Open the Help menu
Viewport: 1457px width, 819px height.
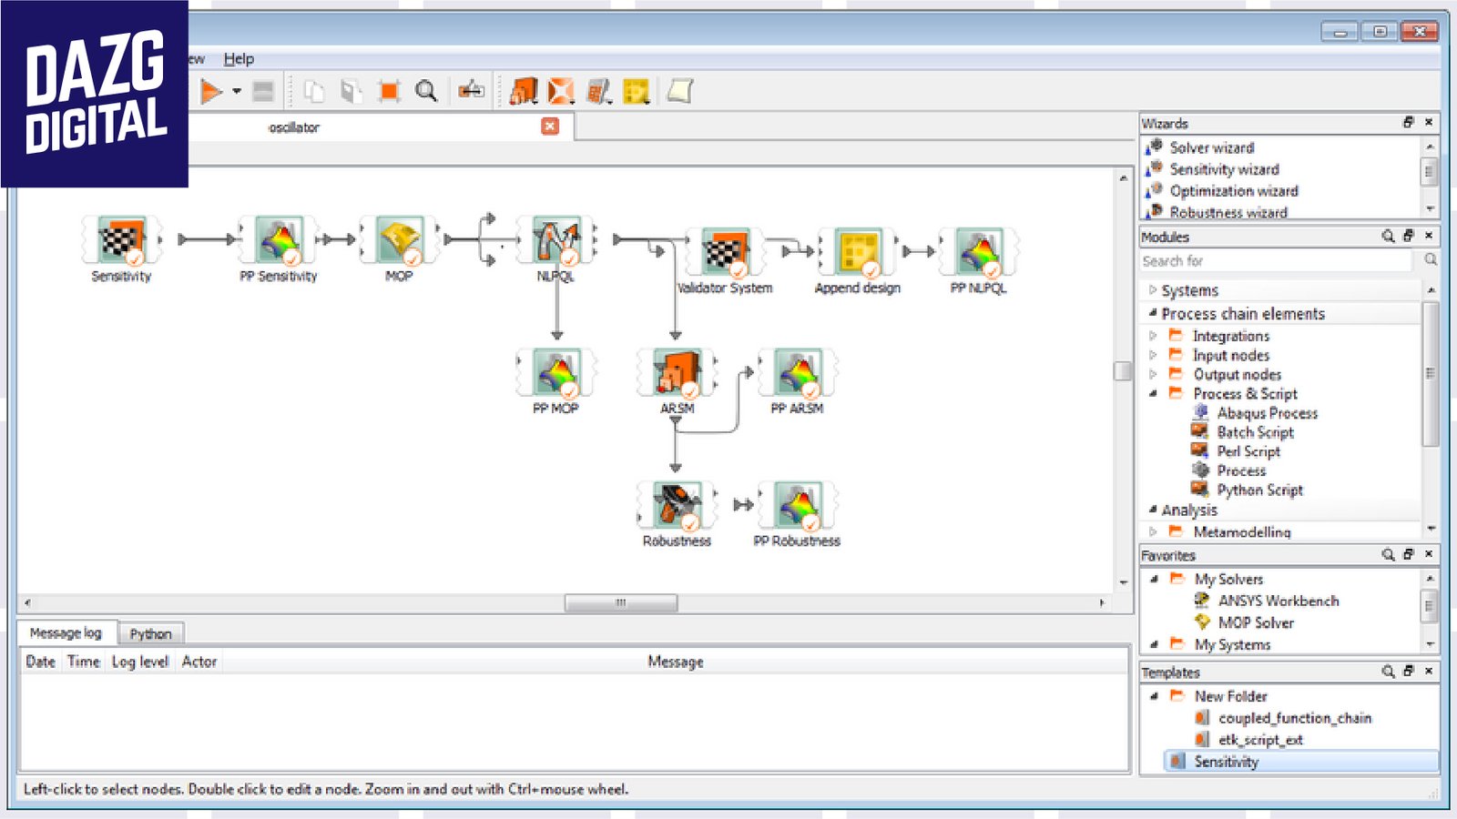click(239, 59)
